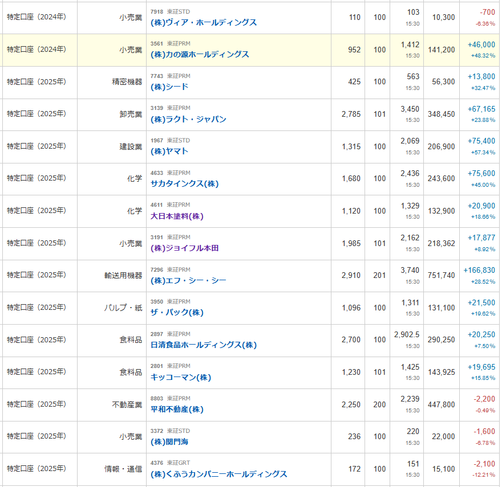502x487 pixels.
Task: Open the ジョイフル本田 stock link
Action: click(184, 248)
